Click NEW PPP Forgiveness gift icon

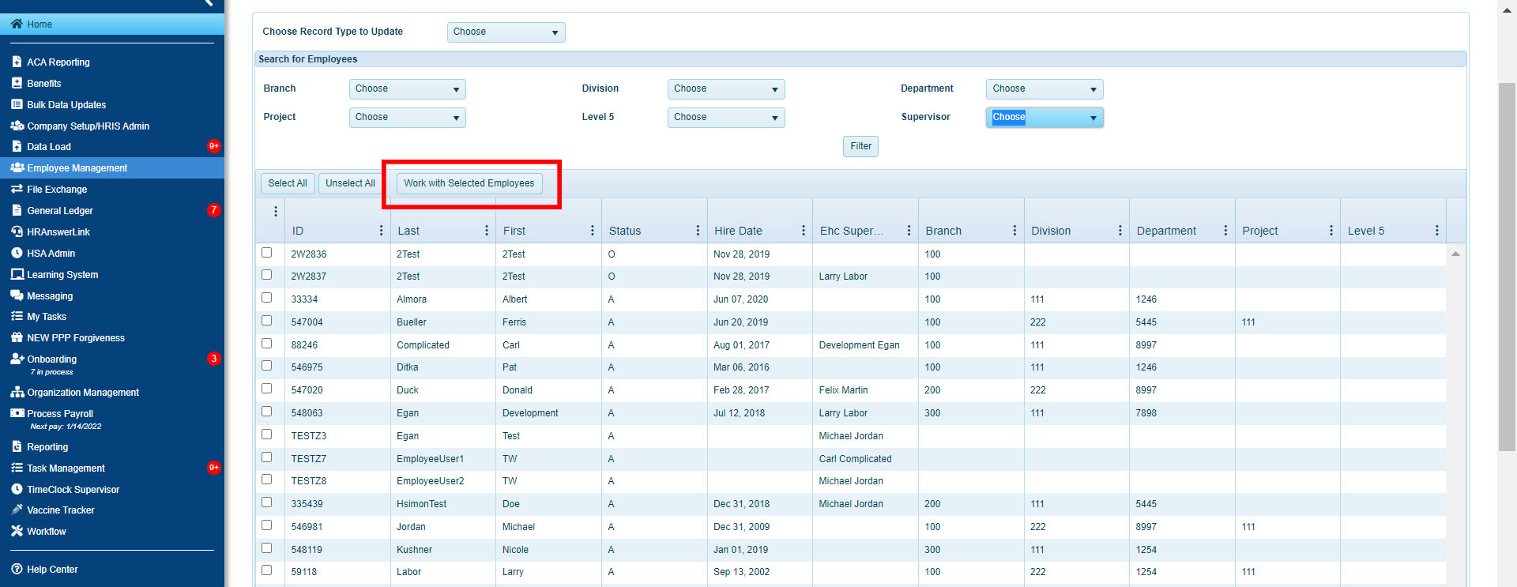[17, 337]
